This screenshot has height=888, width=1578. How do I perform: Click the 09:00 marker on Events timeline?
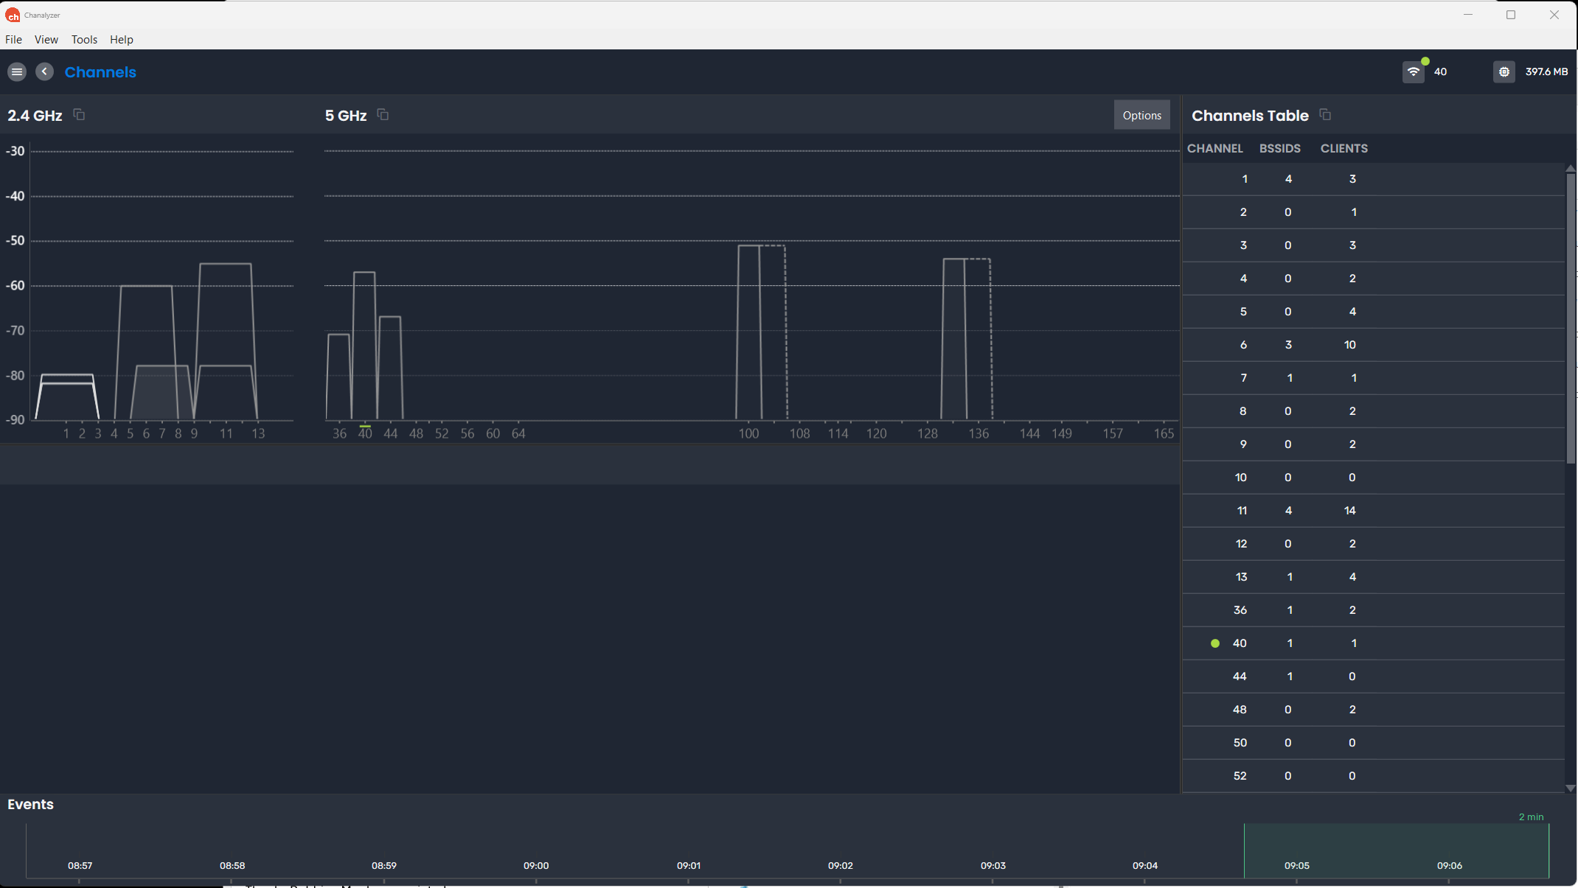click(x=536, y=865)
